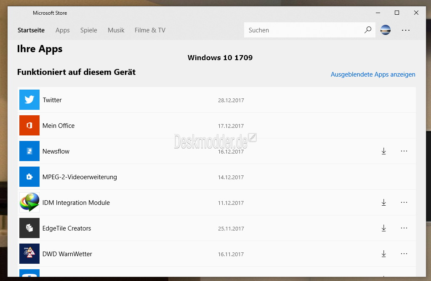431x281 pixels.
Task: Select the DWD WarnWetter app name
Action: (x=67, y=254)
